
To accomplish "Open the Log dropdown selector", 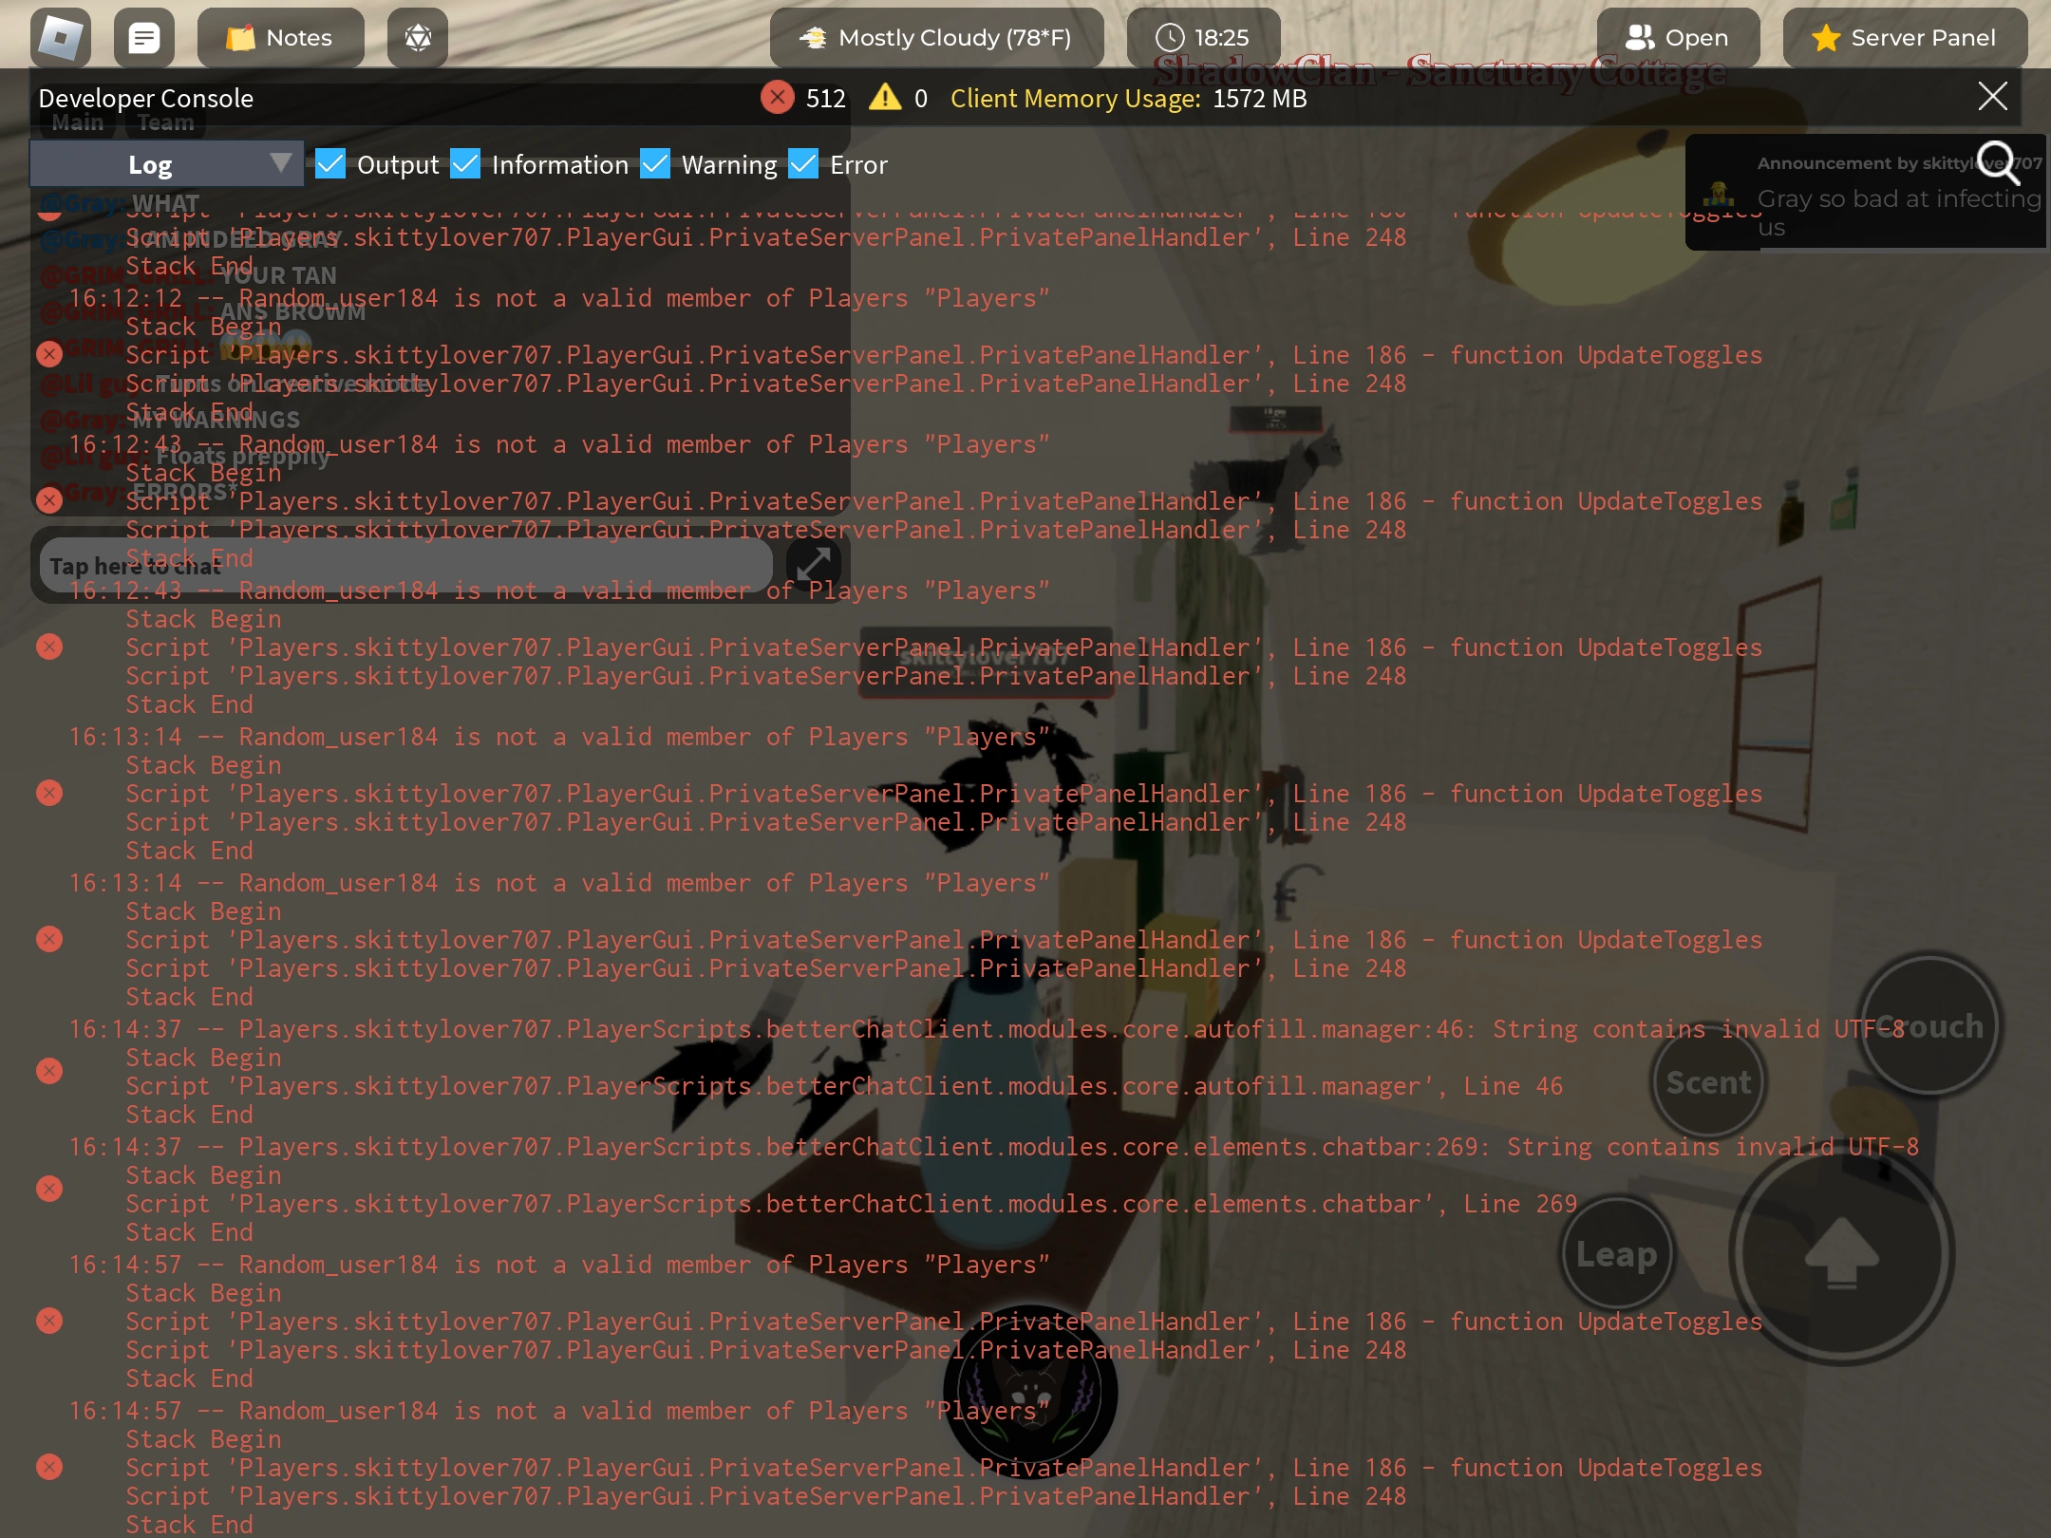I will pos(167,164).
